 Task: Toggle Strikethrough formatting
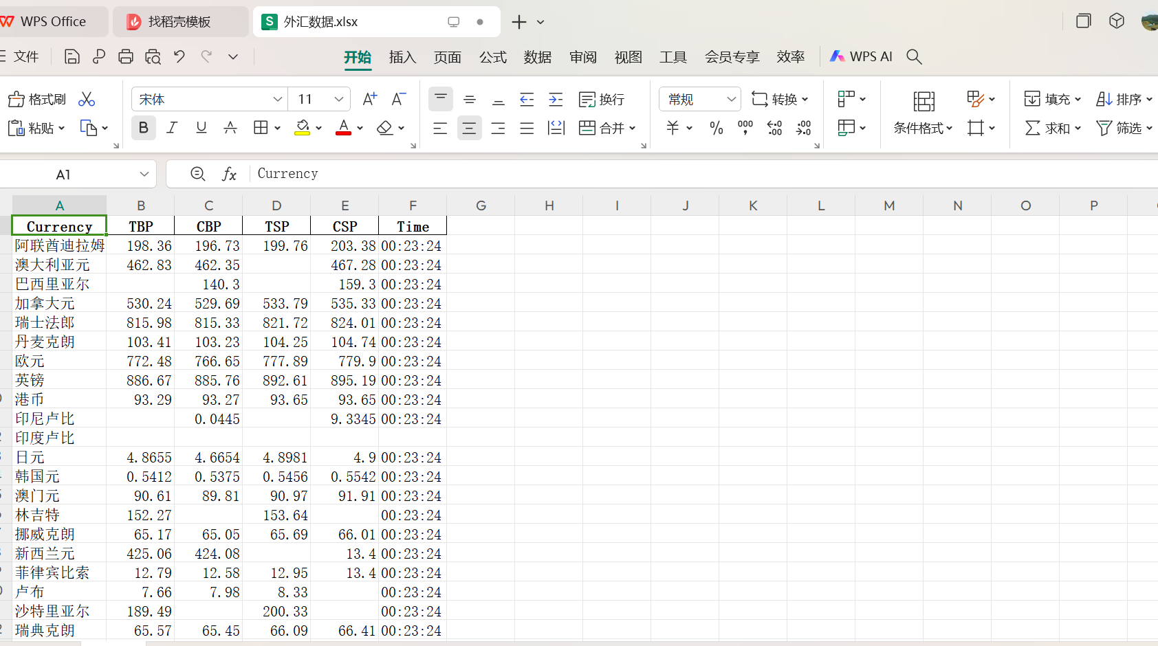[230, 128]
